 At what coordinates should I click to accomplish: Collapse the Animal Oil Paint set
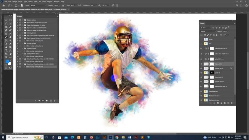click(23, 43)
